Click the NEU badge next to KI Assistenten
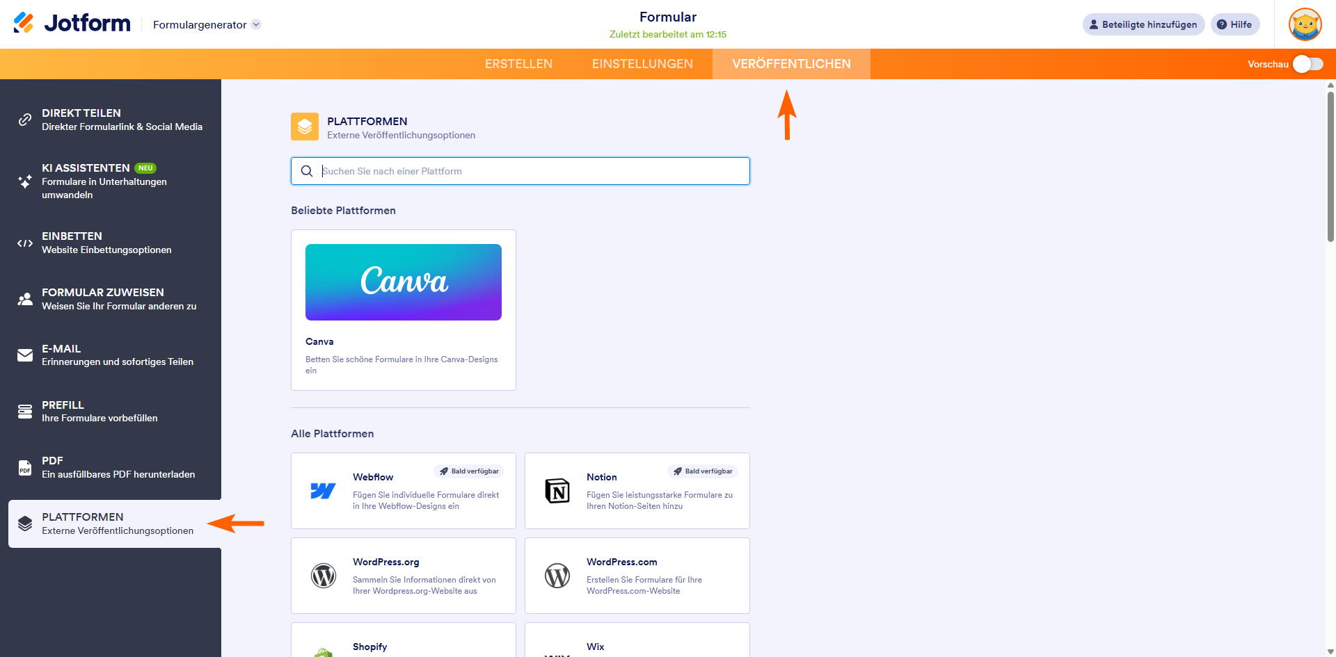 (x=145, y=168)
